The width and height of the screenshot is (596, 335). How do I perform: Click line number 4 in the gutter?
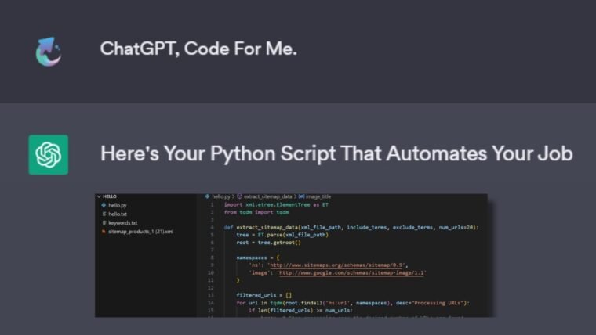212,228
